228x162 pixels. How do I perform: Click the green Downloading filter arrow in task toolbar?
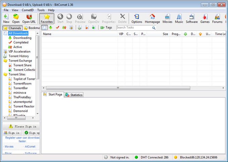coord(51,28)
